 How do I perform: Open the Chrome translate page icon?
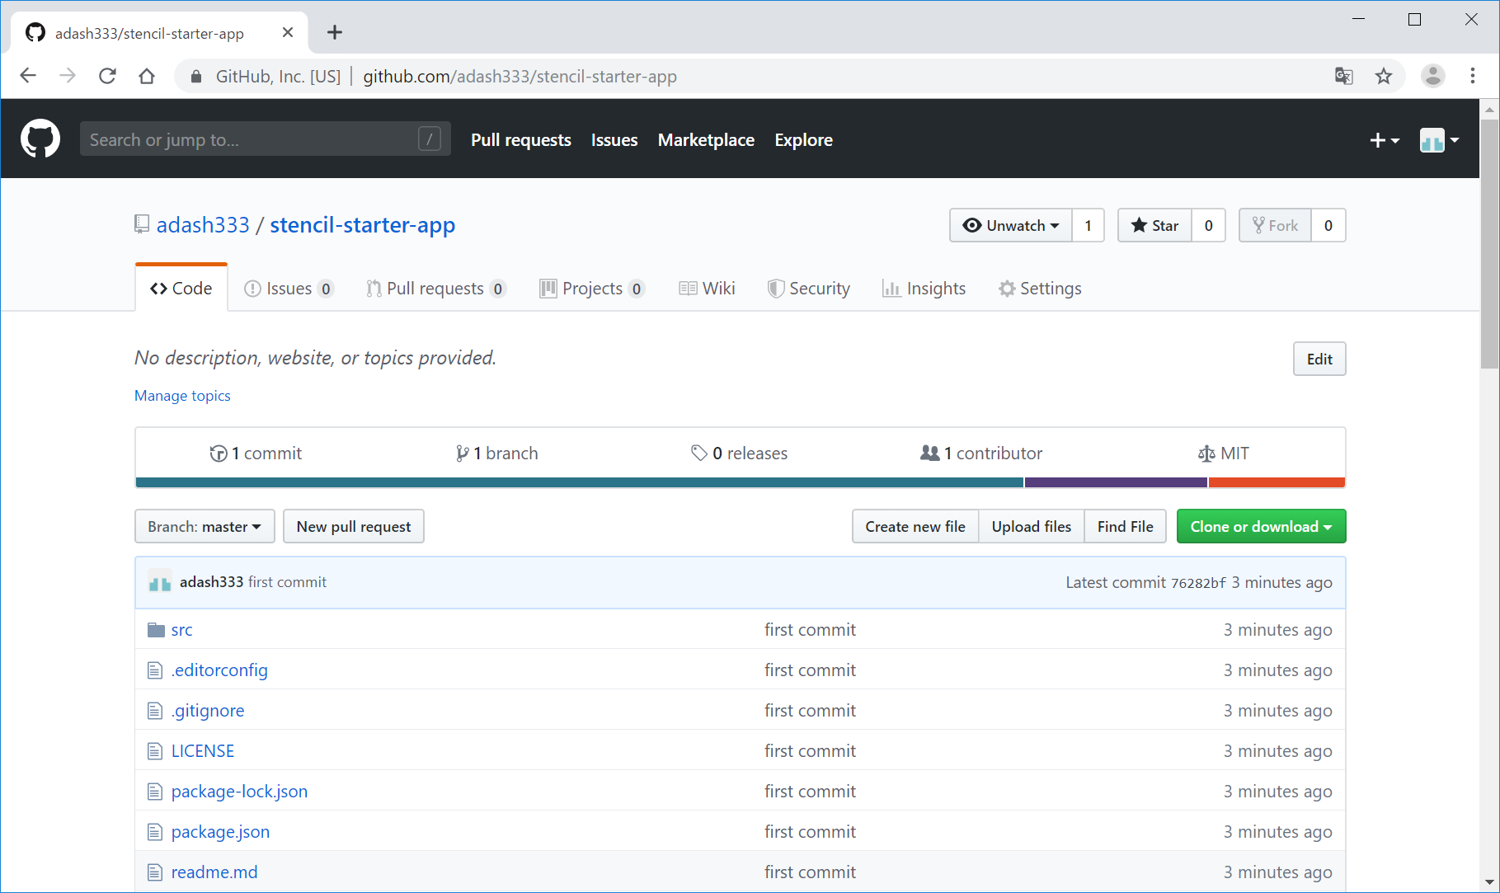pyautogui.click(x=1343, y=77)
